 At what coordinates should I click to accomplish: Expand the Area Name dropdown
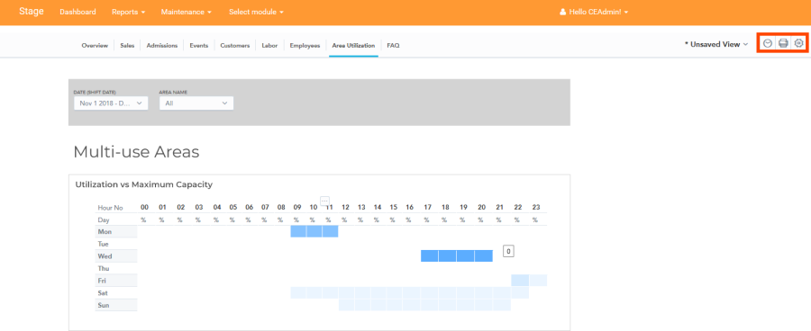pyautogui.click(x=196, y=103)
